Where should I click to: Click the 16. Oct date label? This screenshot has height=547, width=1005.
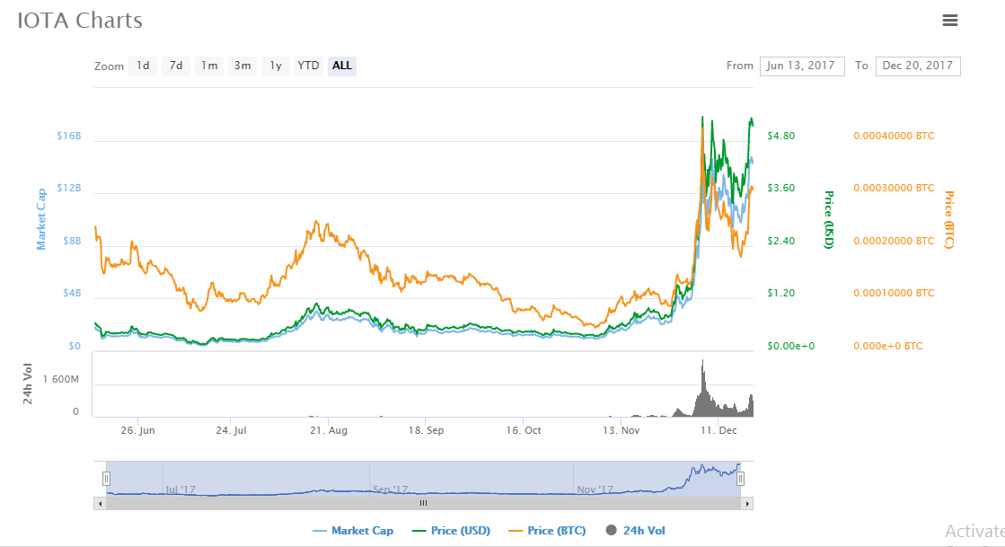pyautogui.click(x=524, y=430)
